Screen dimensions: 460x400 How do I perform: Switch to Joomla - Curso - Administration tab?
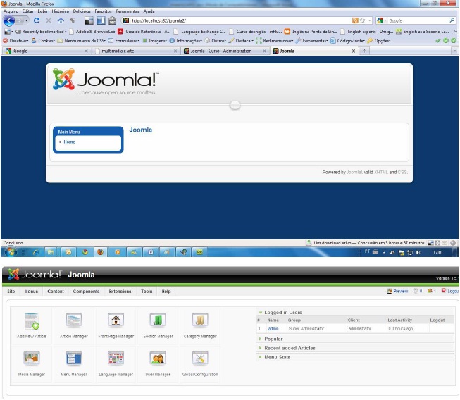point(225,51)
